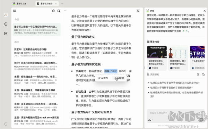Select AI写作 in the popup menu

tap(103, 78)
